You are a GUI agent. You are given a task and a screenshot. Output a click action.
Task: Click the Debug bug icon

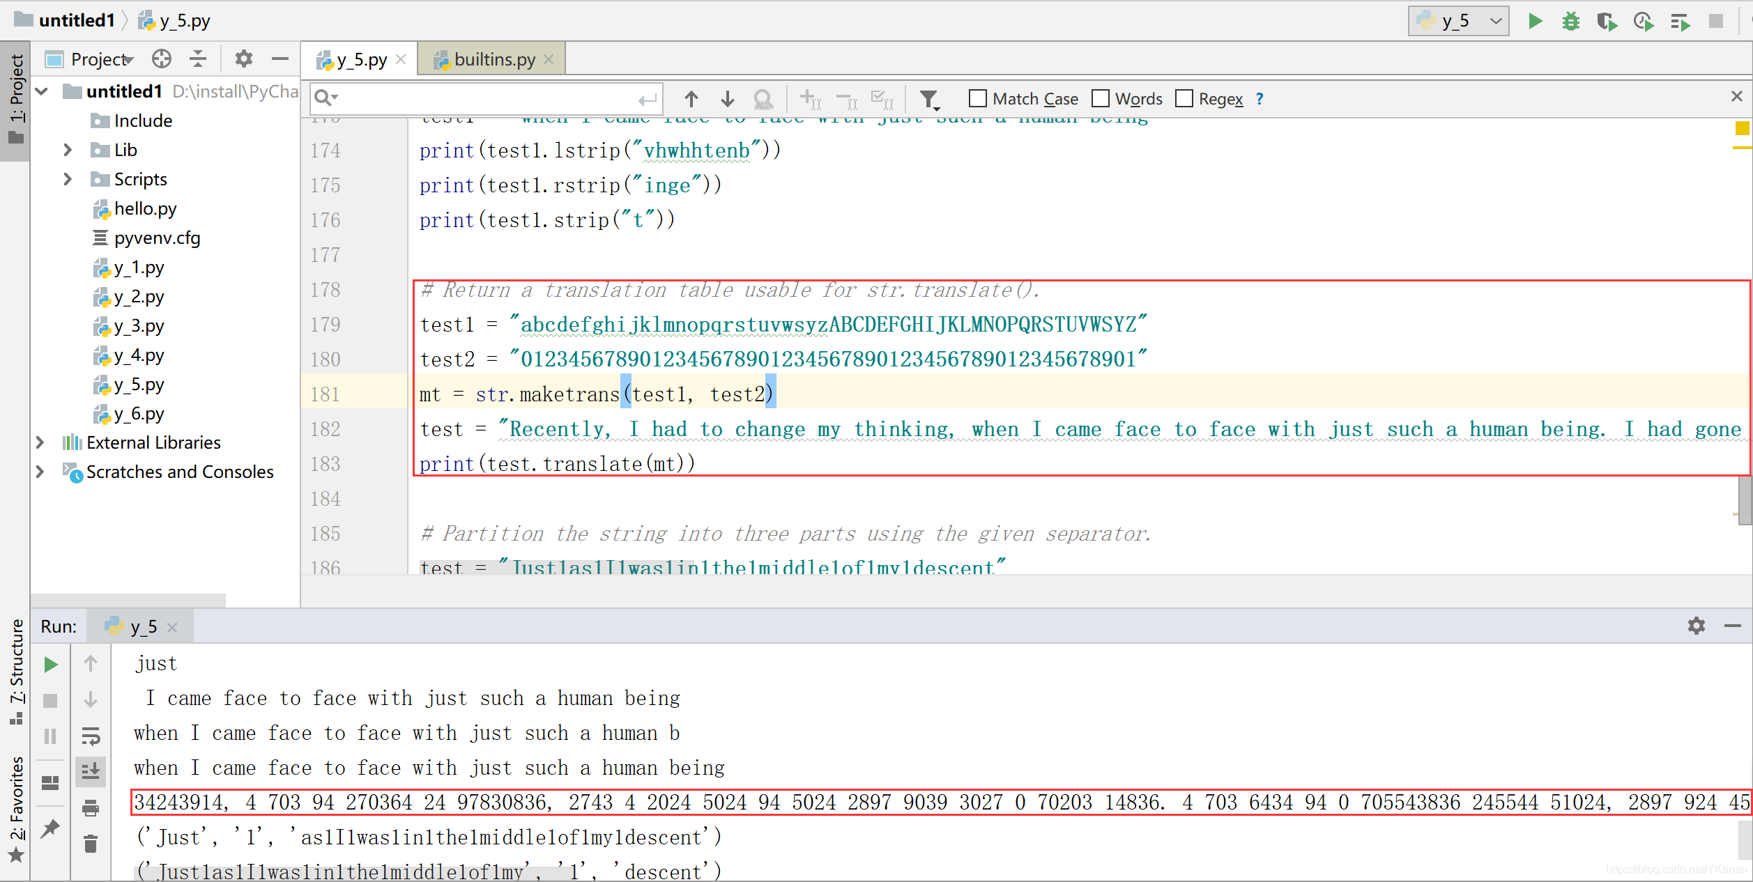tap(1570, 22)
